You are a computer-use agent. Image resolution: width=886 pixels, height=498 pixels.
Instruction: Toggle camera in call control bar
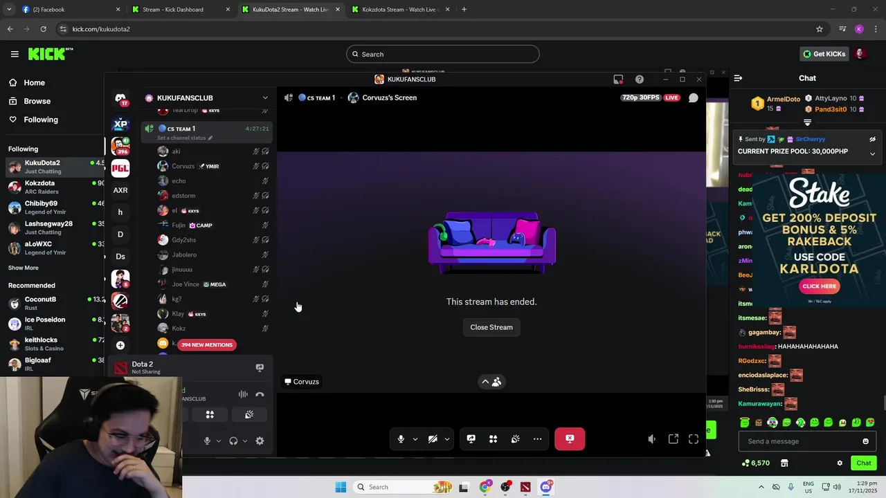433,439
